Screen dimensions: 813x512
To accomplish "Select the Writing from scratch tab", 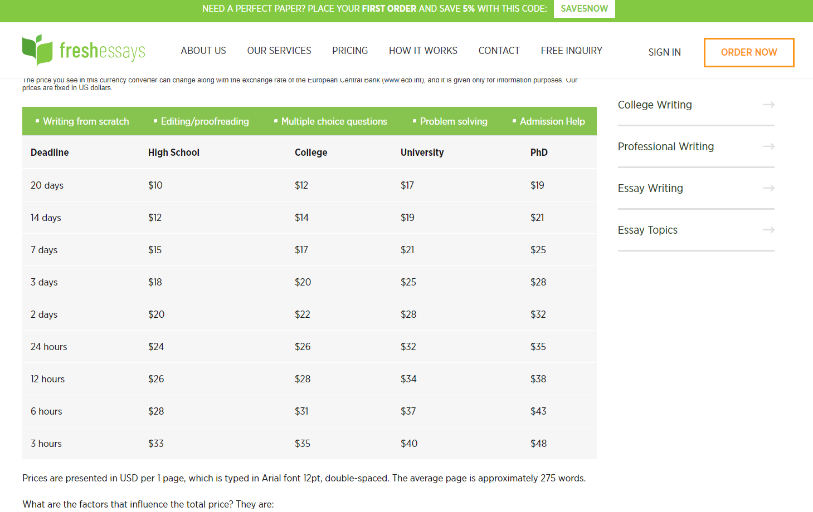I will tap(82, 121).
